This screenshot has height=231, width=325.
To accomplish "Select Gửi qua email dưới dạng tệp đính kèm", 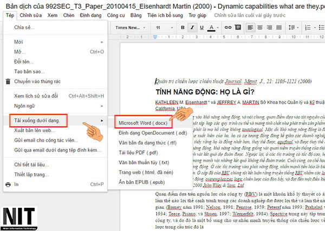I will pyautogui.click(x=56, y=150).
